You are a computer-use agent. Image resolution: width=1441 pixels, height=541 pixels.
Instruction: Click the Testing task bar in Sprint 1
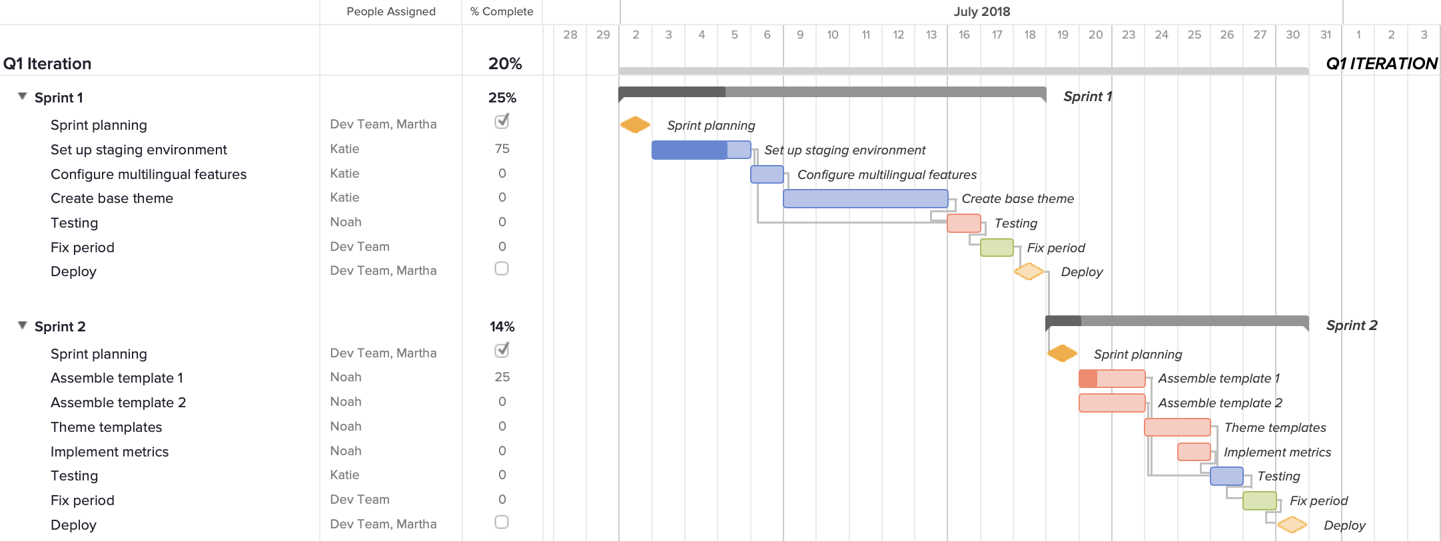click(x=963, y=223)
